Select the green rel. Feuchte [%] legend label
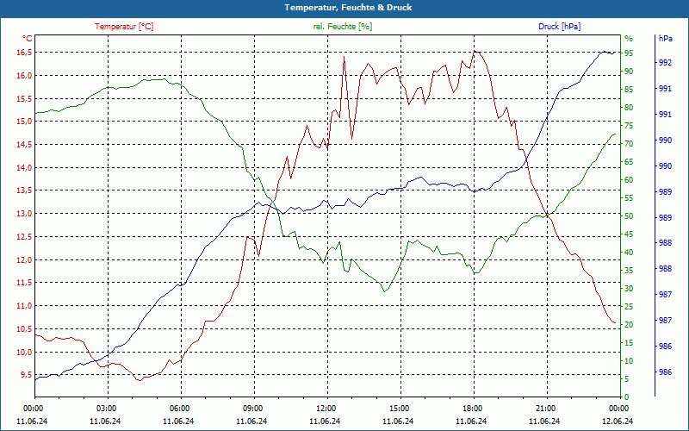 [343, 27]
